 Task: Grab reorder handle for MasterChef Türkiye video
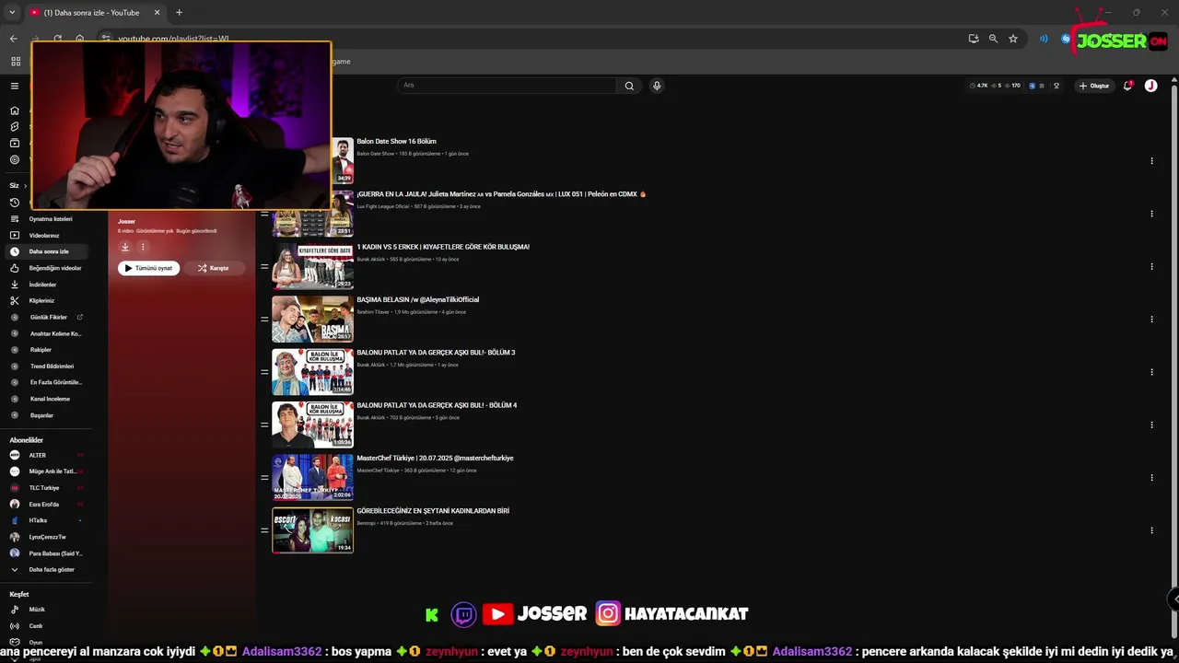coord(264,478)
